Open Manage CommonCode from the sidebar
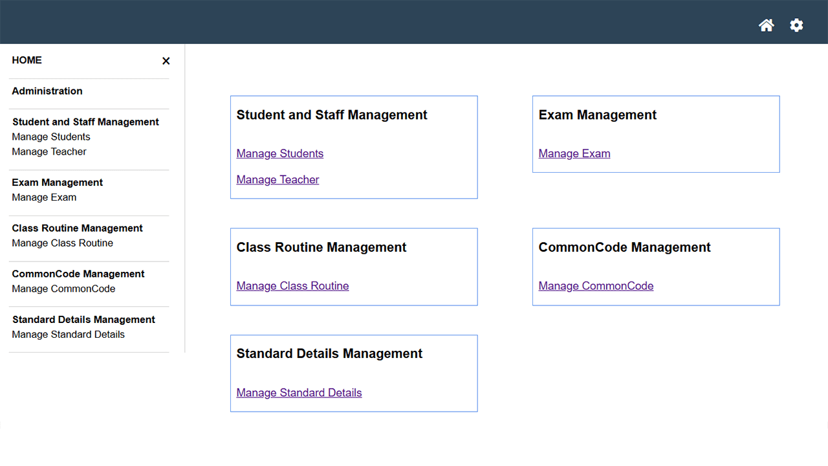Viewport: 828px width, 466px height. tap(63, 289)
